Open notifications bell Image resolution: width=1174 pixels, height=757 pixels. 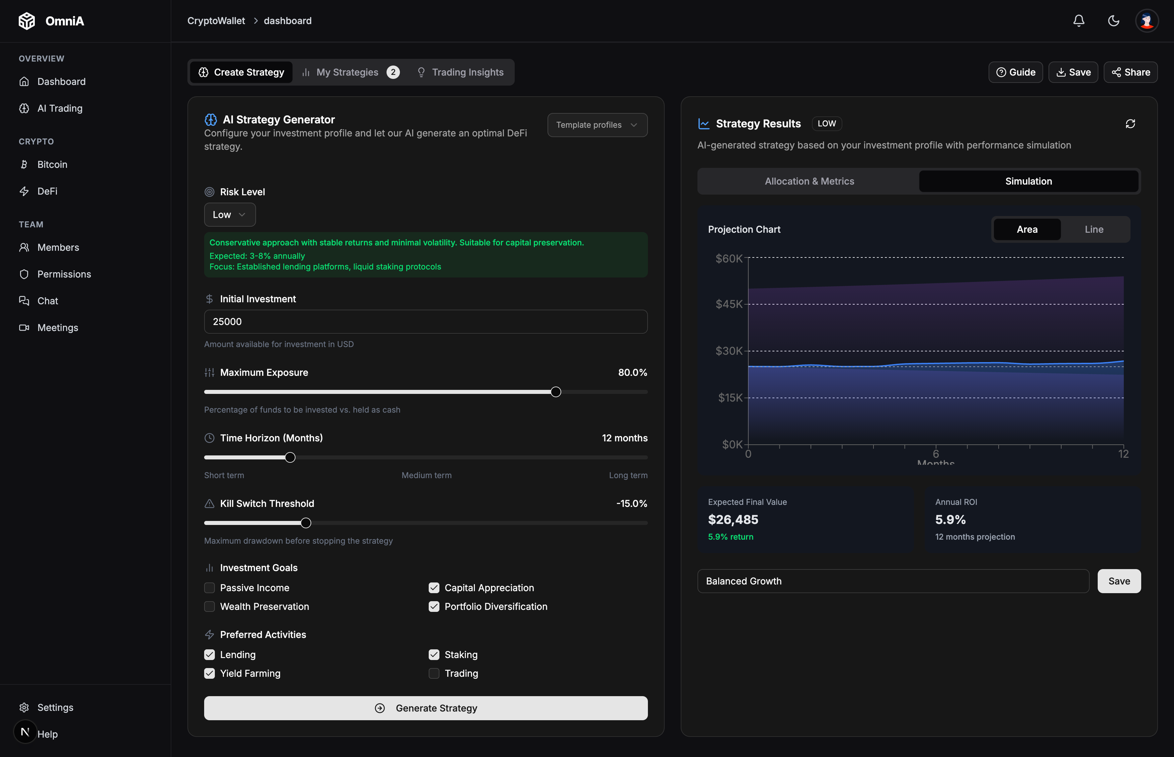(1079, 21)
